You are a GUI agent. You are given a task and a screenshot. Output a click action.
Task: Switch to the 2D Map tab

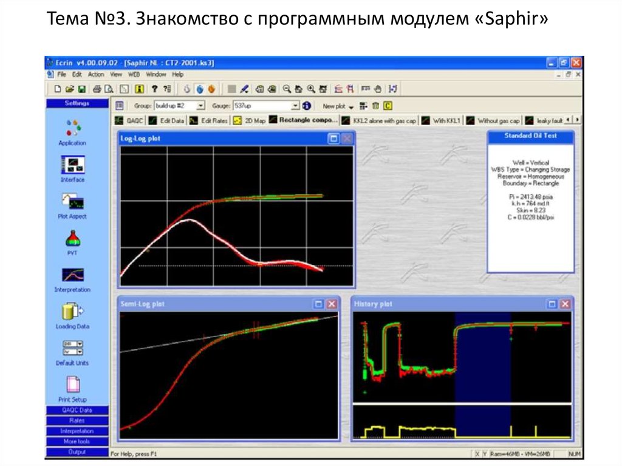(250, 121)
